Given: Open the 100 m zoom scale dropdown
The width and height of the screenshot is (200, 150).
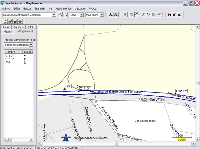Looking at the screenshot, I should coord(81,15).
